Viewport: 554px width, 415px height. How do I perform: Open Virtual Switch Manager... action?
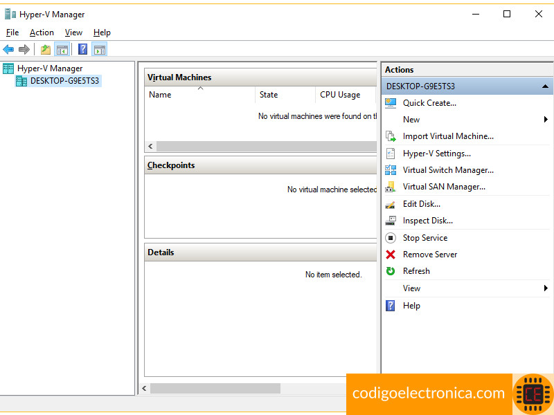(448, 170)
